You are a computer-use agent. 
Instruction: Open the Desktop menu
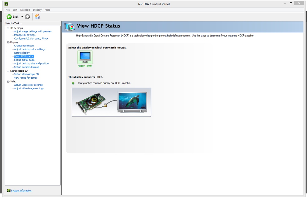pyautogui.click(x=25, y=10)
